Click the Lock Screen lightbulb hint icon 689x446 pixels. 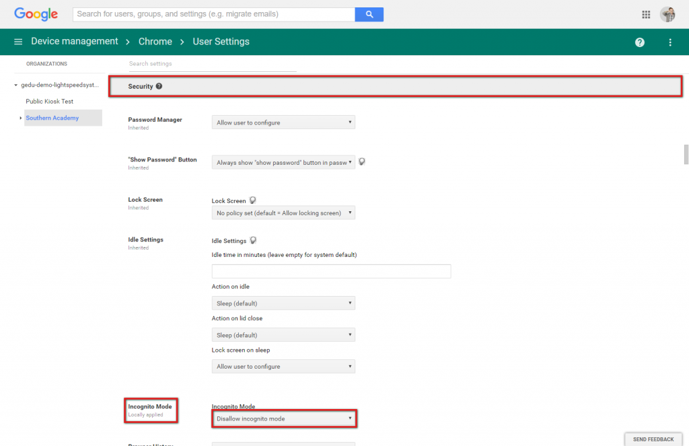(253, 200)
